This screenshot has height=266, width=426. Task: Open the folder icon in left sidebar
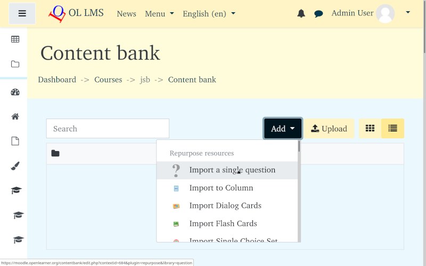(15, 64)
